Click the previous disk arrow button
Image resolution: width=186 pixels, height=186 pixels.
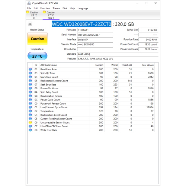coord(30,24)
